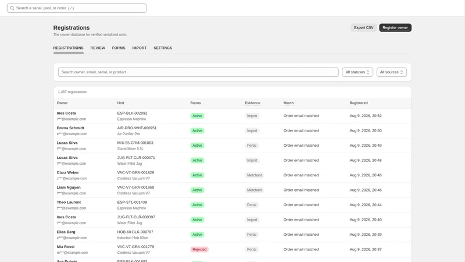Open the All sources dropdown
Viewport: 465px width, 262px height.
391,72
